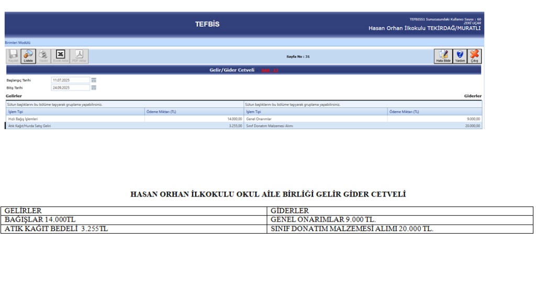
Task: Open the Başlangıç Tarihi calendar picker
Action: pyautogui.click(x=94, y=80)
